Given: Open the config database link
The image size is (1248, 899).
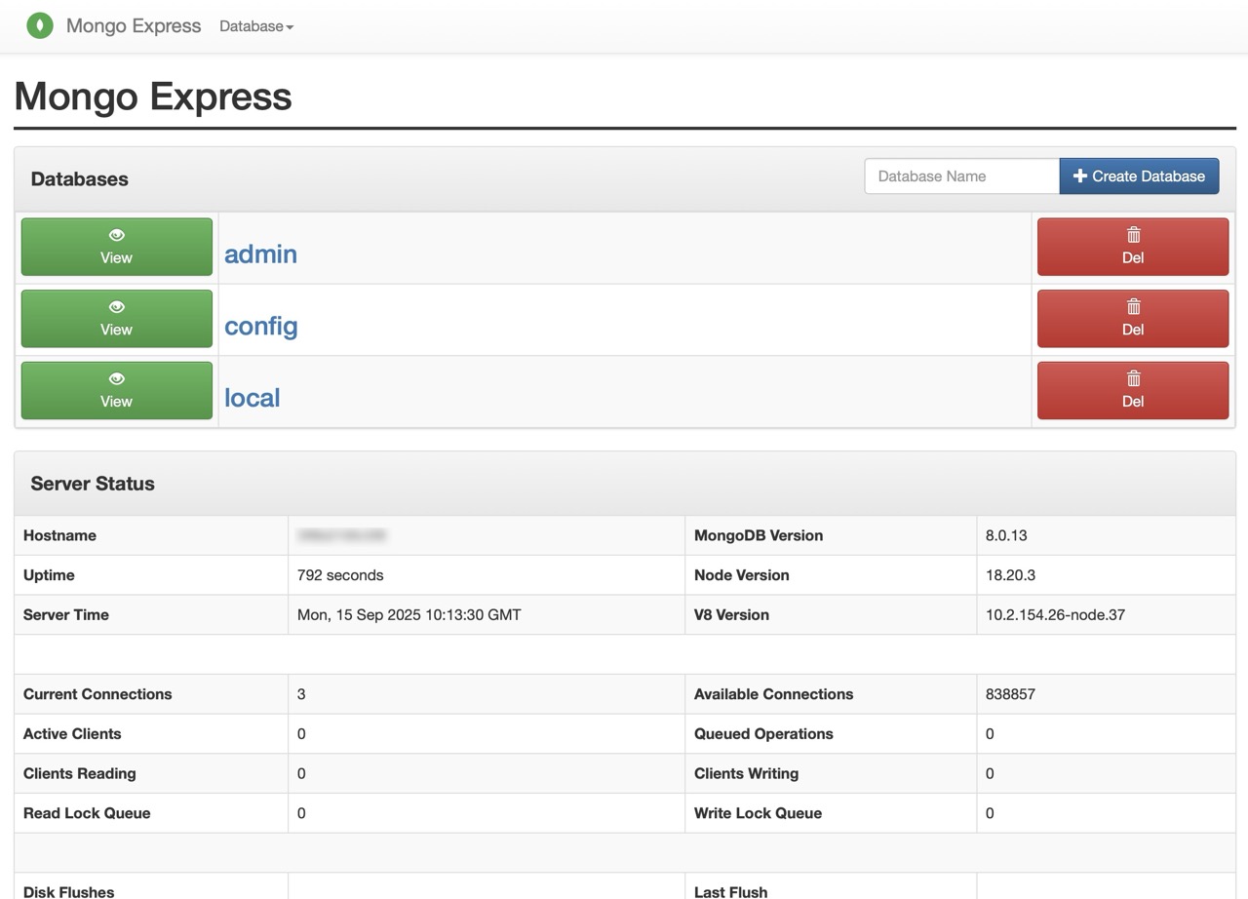Looking at the screenshot, I should coord(260,327).
